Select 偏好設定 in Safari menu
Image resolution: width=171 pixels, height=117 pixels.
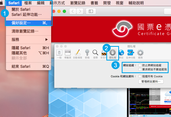click(29, 23)
